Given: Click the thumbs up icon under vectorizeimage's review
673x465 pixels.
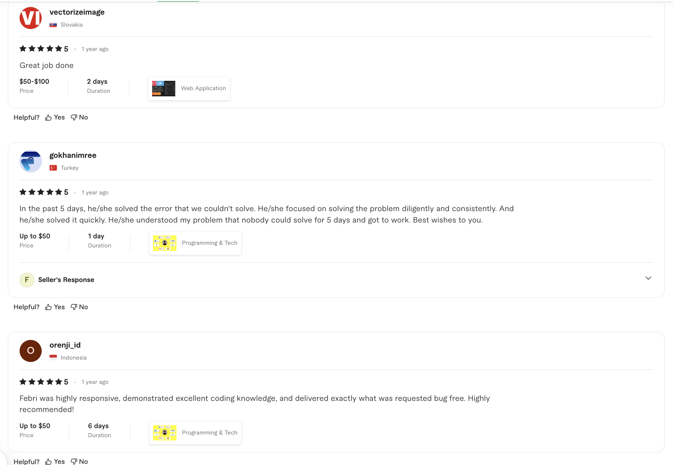Looking at the screenshot, I should pos(49,117).
